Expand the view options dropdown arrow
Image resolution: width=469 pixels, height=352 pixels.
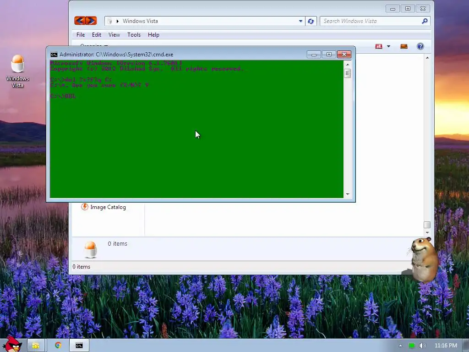tap(388, 46)
